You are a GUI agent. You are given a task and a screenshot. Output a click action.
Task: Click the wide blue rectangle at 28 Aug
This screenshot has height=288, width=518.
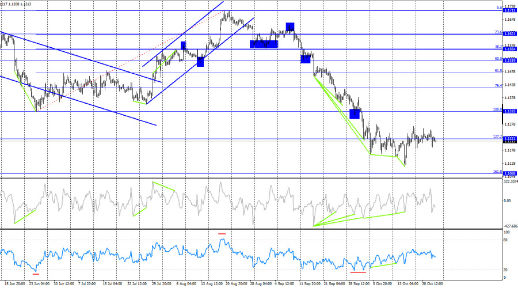tap(264, 44)
